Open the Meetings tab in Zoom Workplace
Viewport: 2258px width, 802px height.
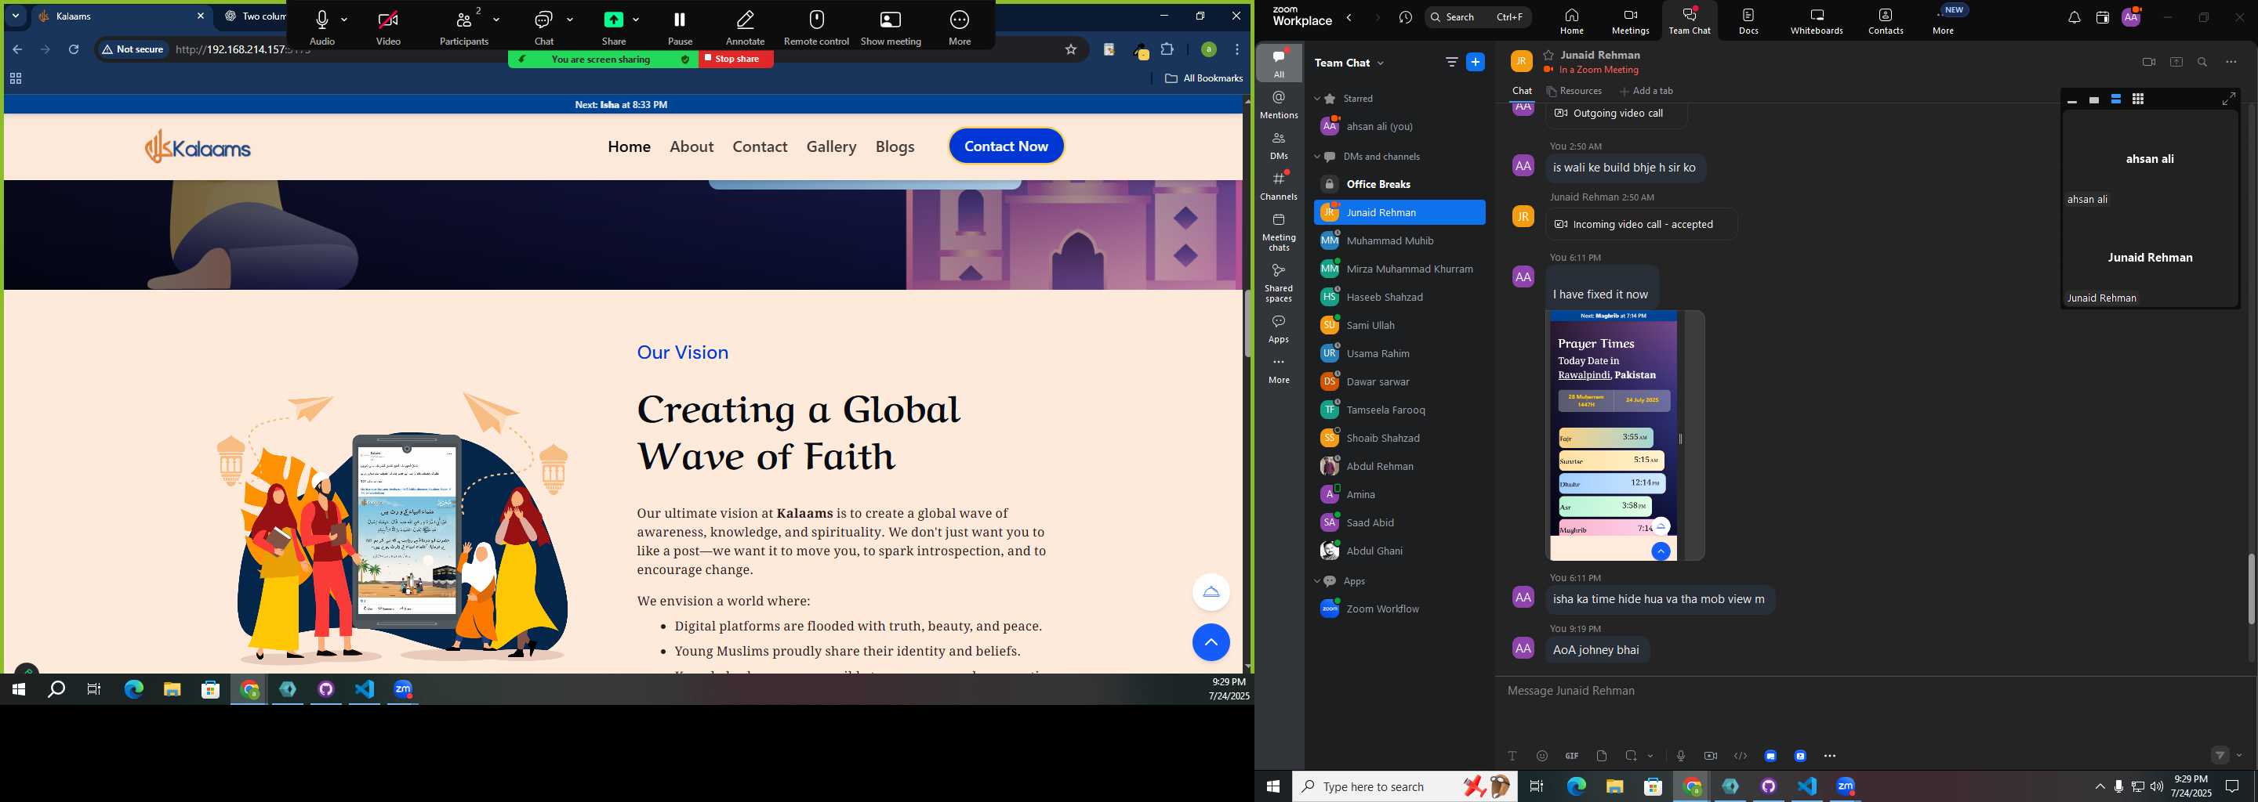[1631, 21]
